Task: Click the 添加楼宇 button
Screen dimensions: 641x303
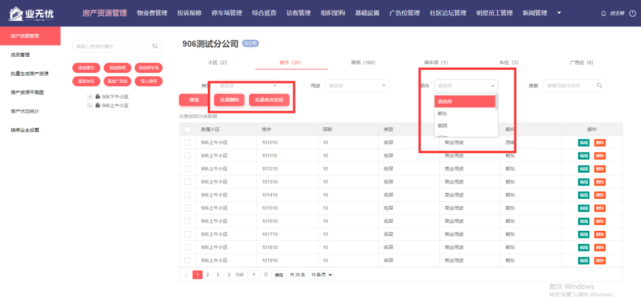Action: tap(86, 67)
